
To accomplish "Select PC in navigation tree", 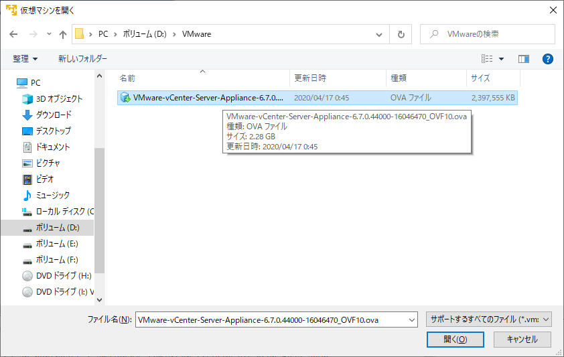I will click(36, 82).
